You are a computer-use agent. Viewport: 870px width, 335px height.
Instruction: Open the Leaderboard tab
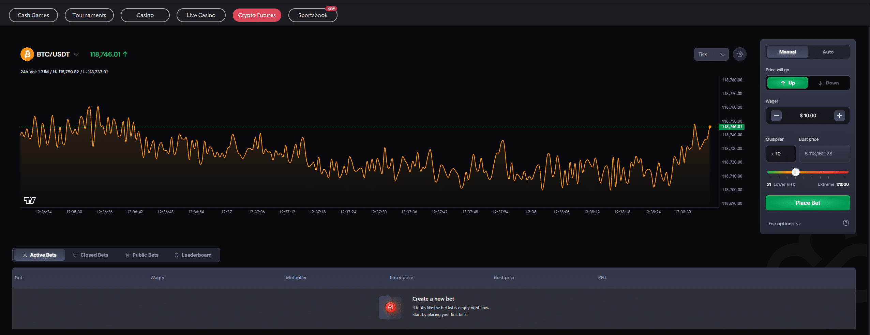tap(193, 255)
